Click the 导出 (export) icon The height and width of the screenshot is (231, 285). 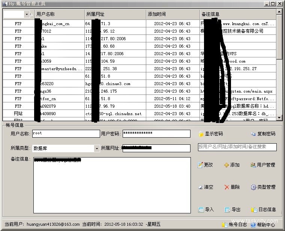click(227, 210)
